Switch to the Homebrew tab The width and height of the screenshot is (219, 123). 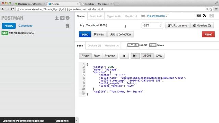(x=97, y=4)
